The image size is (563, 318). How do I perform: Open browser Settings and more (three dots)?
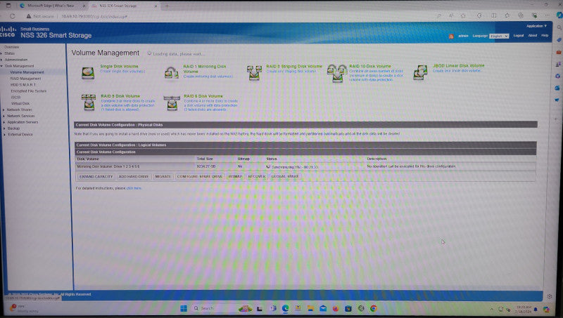pos(547,15)
